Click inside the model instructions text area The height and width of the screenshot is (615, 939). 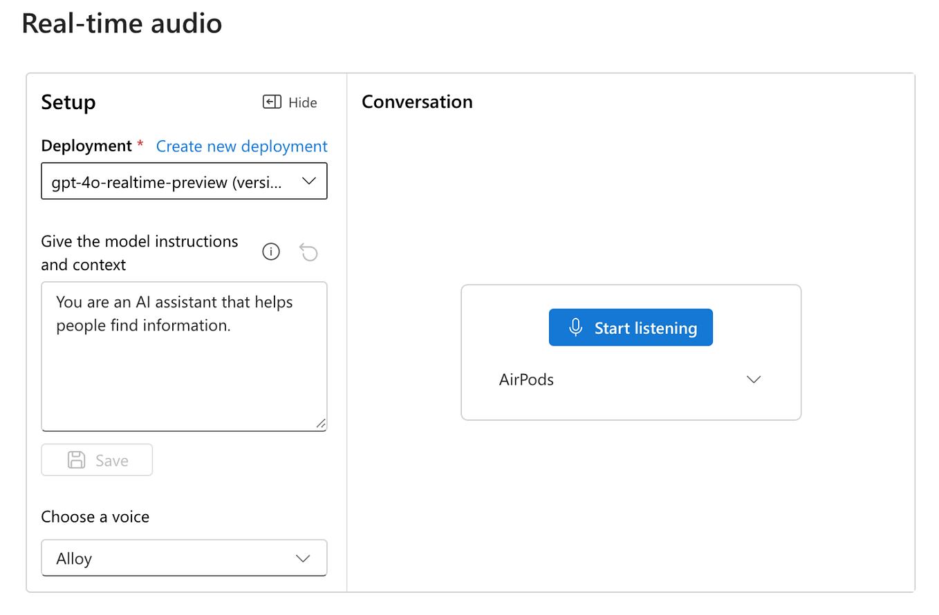(184, 356)
